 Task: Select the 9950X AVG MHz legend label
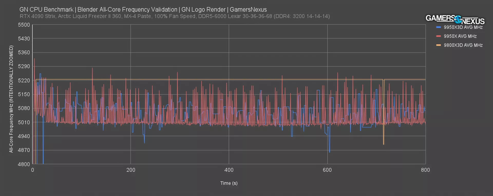[x=460, y=36]
